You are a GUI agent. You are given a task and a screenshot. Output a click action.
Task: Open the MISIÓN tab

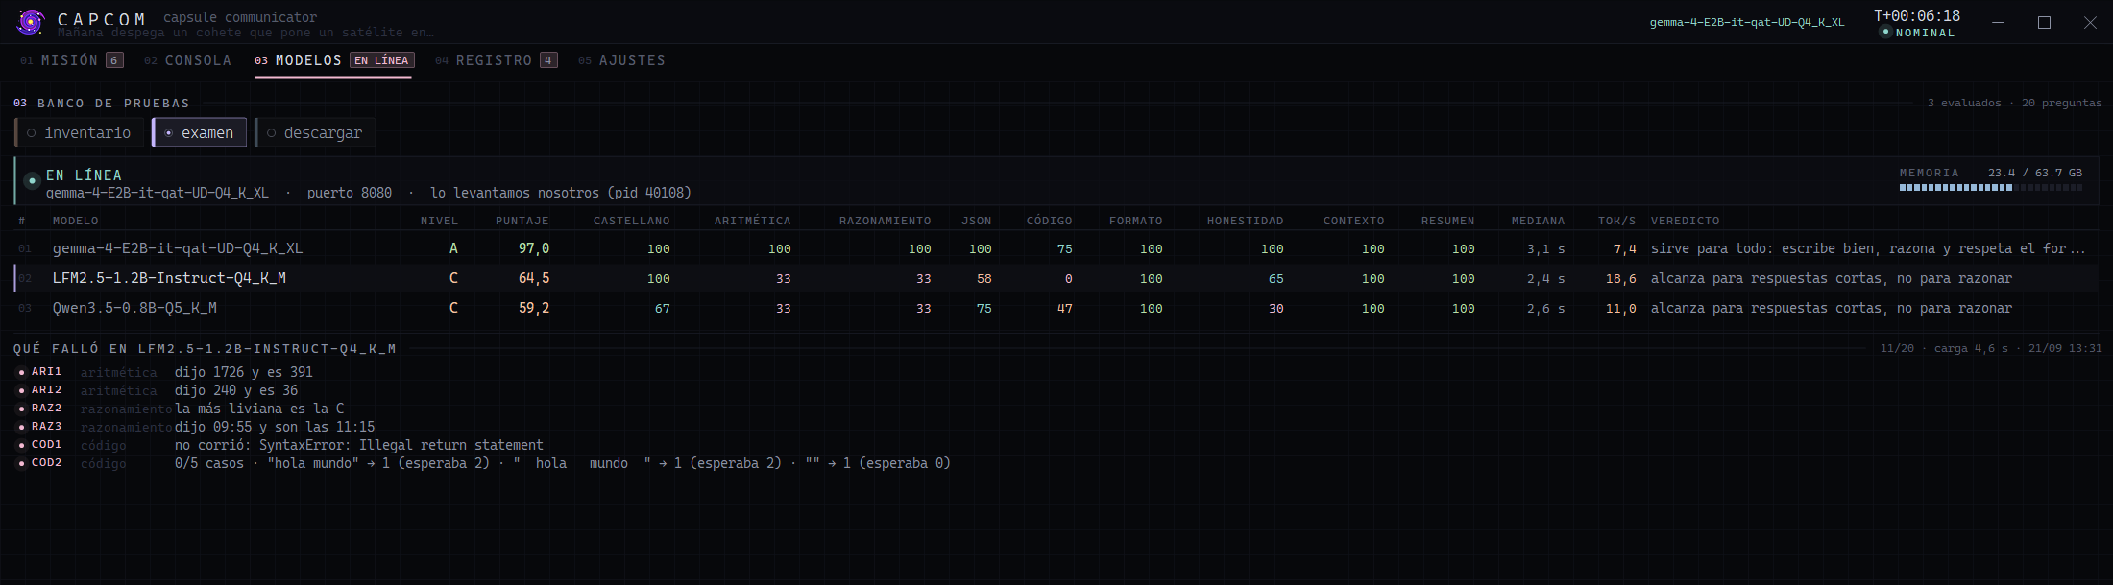[x=71, y=60]
